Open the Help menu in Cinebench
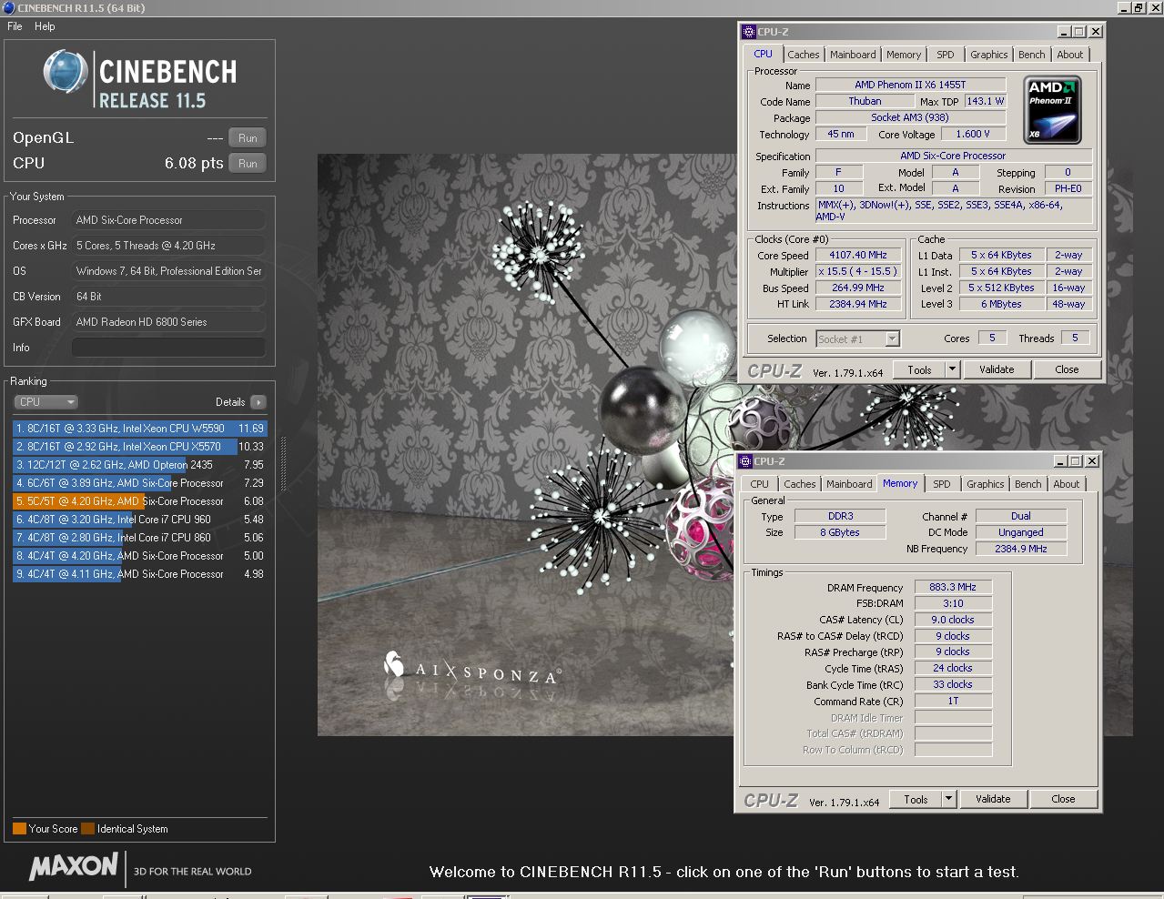This screenshot has height=899, width=1164. pyautogui.click(x=45, y=26)
